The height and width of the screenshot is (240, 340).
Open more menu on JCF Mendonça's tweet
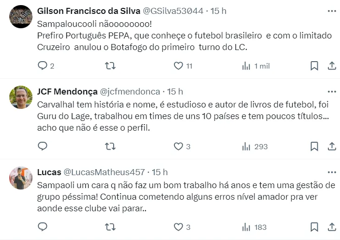[x=332, y=91]
